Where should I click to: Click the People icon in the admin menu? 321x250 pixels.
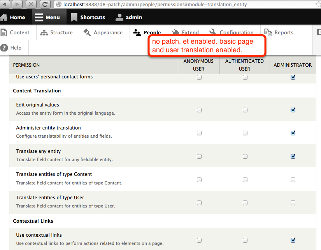(137, 32)
